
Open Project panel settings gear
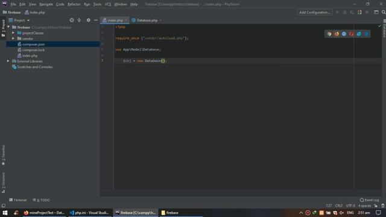coord(89,20)
